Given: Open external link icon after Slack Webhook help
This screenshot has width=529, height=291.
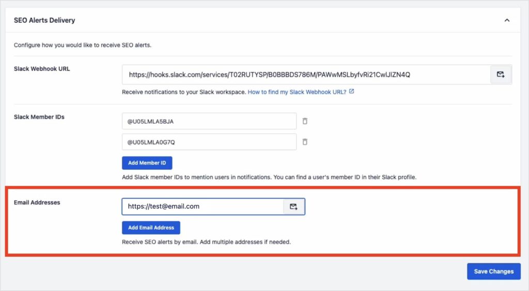Looking at the screenshot, I should pos(351,91).
